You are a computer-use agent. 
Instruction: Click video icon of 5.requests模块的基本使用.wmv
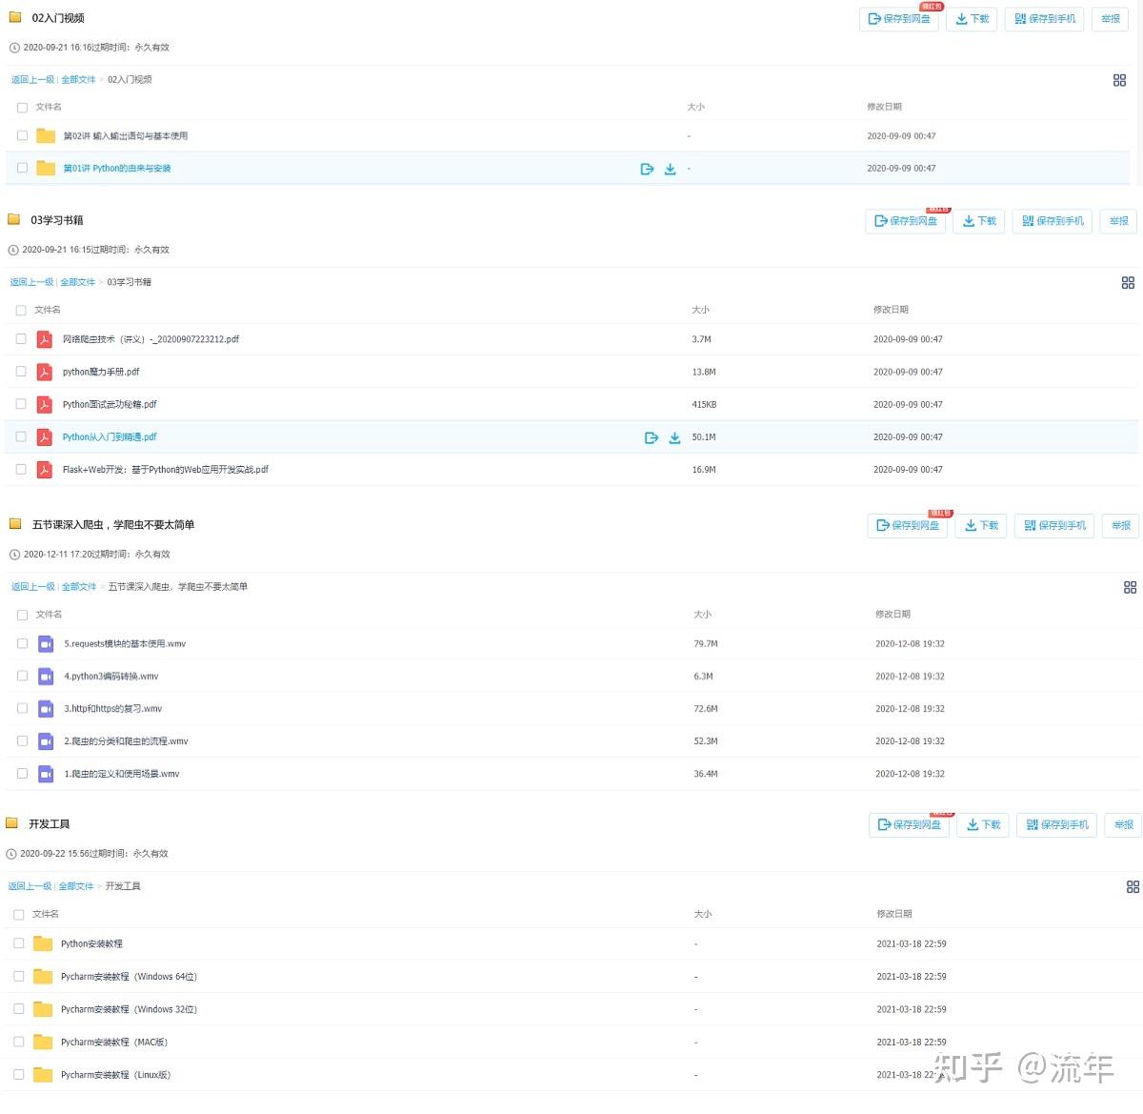tap(46, 644)
